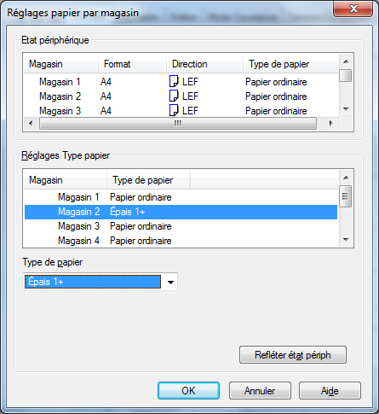Click the LEF orientation icon for Magasin 3
This screenshot has height=414, width=379.
point(174,110)
